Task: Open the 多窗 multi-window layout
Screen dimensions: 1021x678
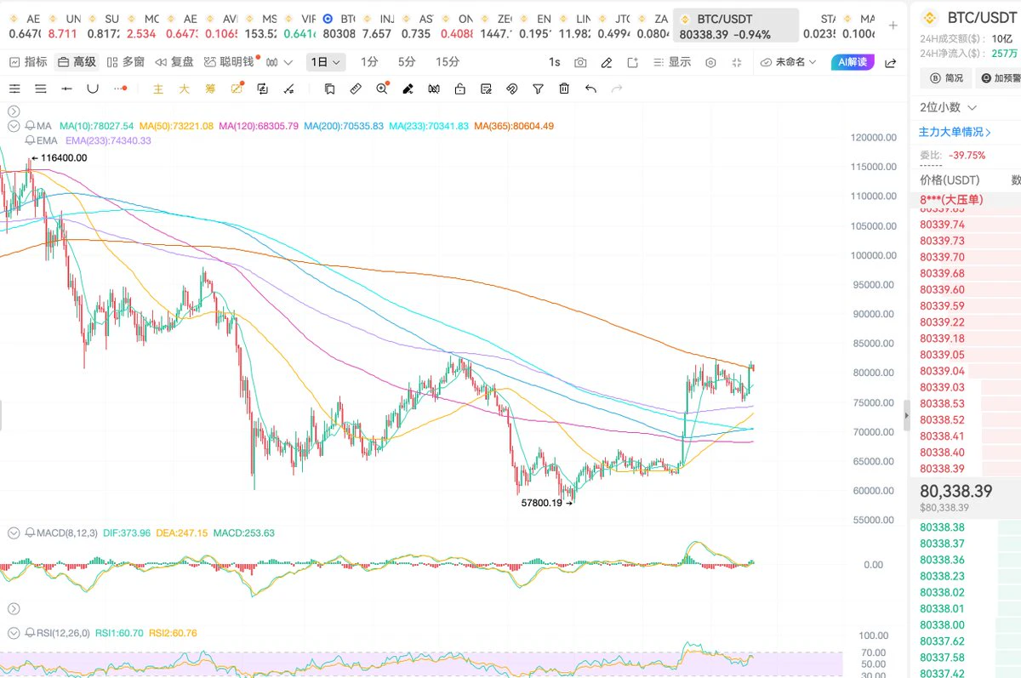Action: pyautogui.click(x=125, y=62)
